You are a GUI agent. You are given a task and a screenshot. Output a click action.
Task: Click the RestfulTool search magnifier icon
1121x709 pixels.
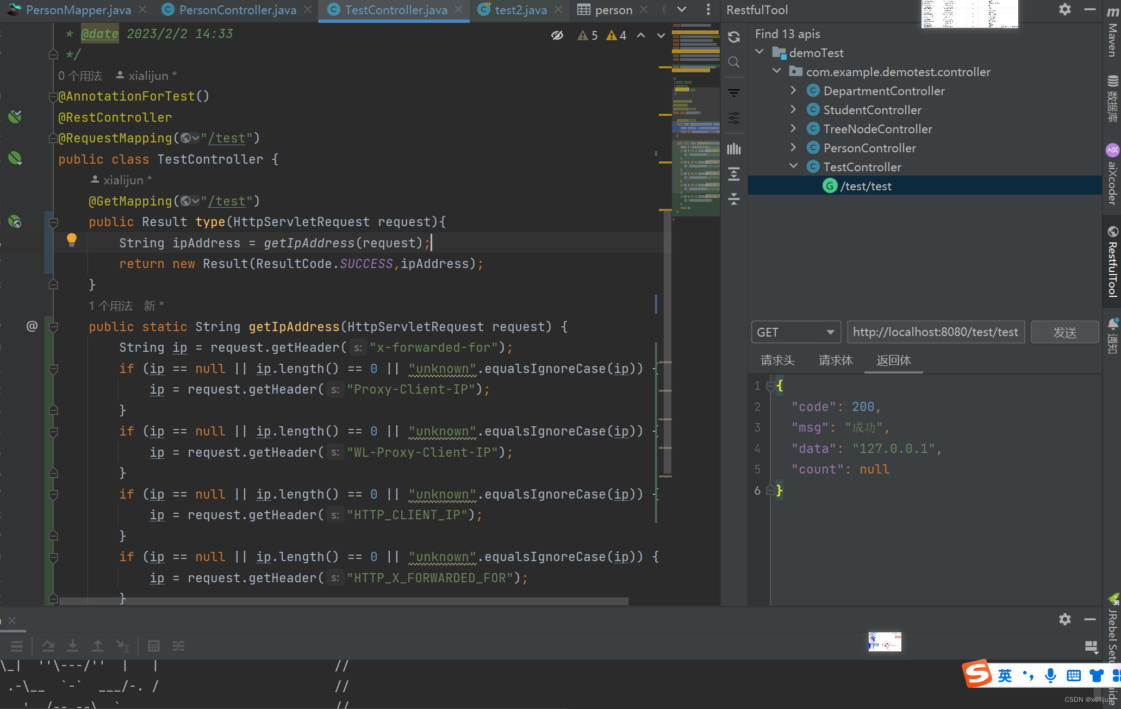click(734, 62)
